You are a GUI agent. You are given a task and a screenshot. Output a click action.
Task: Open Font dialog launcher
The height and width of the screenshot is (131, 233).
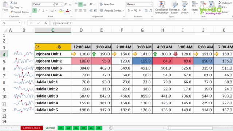click(x=71, y=17)
